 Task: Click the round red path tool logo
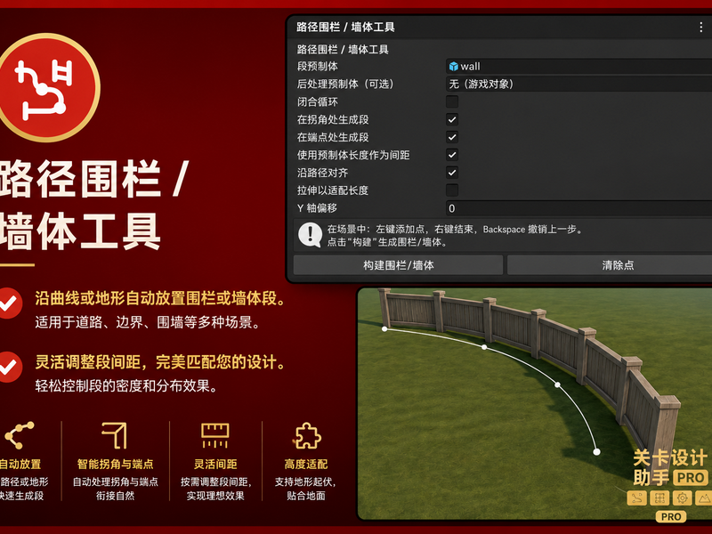(46, 87)
